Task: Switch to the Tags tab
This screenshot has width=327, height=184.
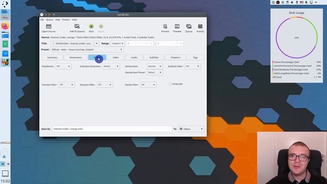Action: (195, 57)
